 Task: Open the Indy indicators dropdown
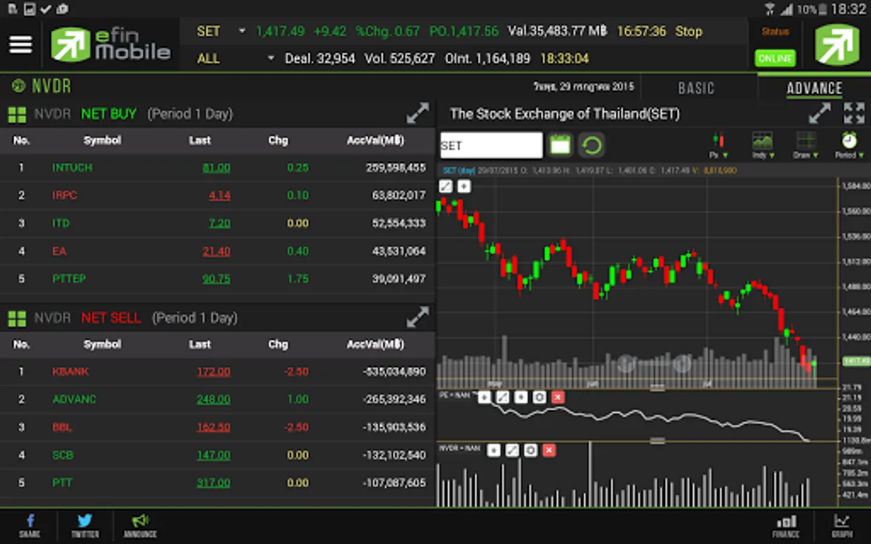(763, 145)
